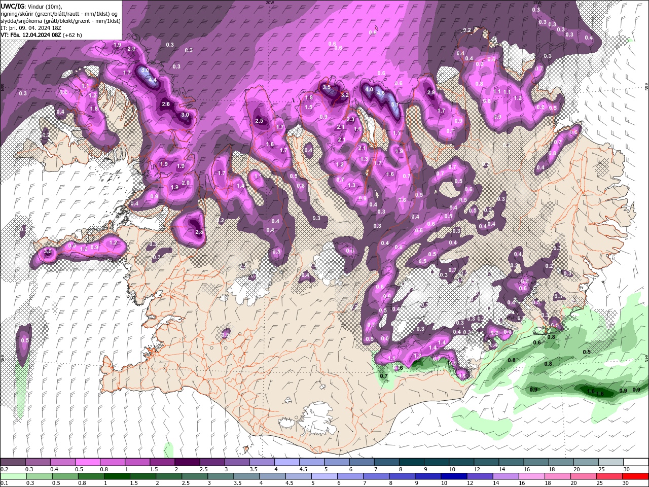
Task: Click the 'IT: þri. 09. 04. 2024 18Z' line
Action: coord(30,28)
